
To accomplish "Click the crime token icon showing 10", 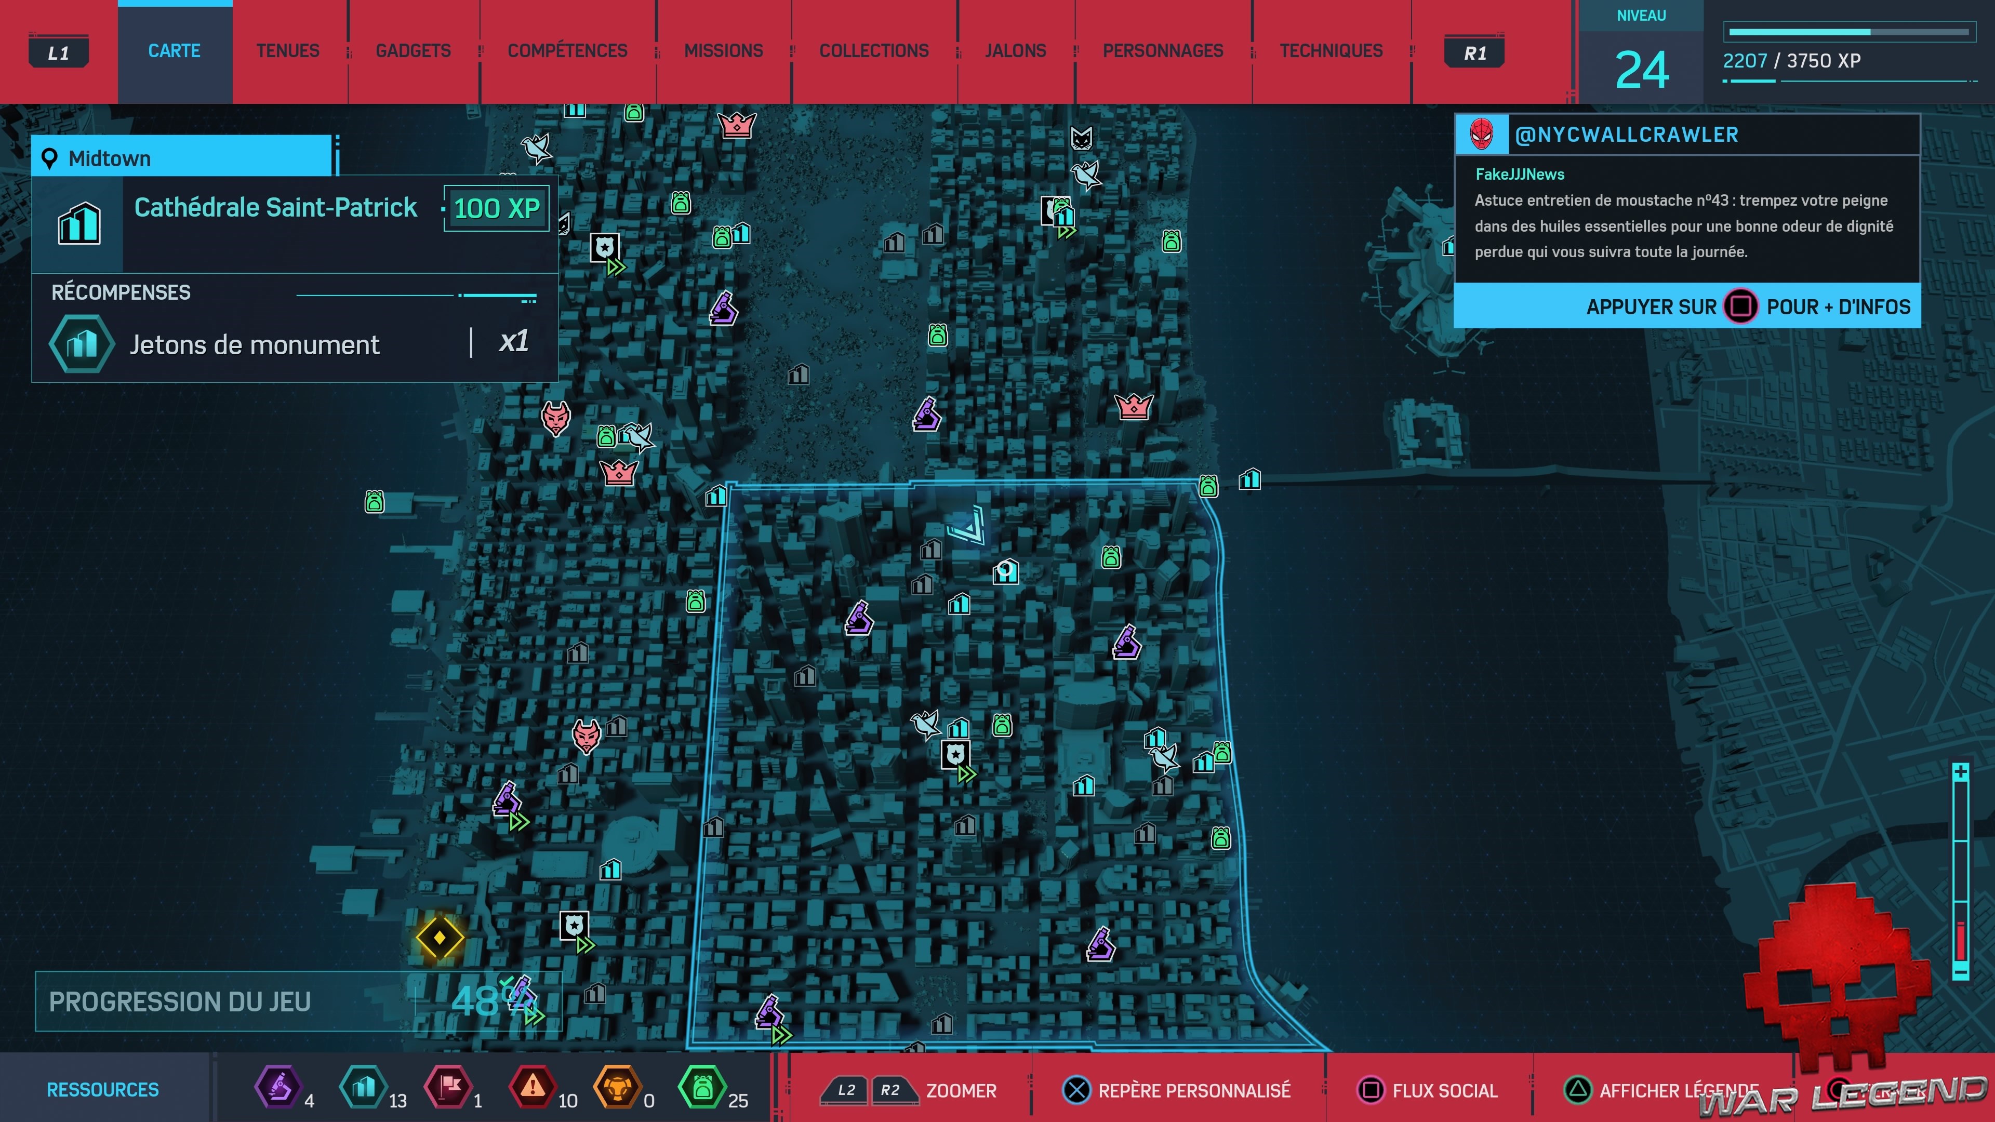I will pos(533,1087).
